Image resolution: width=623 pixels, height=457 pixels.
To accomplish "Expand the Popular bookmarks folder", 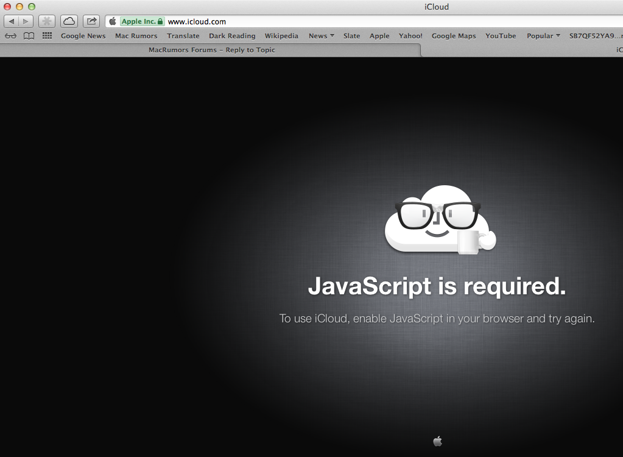I will click(543, 36).
